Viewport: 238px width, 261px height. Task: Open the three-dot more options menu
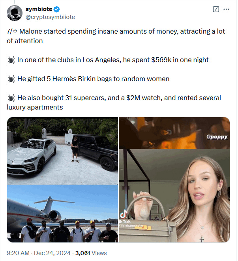pyautogui.click(x=226, y=9)
